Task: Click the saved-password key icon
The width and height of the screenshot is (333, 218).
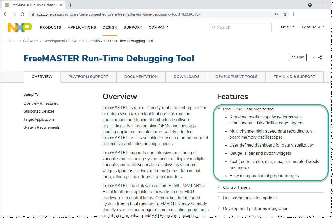Action: (276, 14)
